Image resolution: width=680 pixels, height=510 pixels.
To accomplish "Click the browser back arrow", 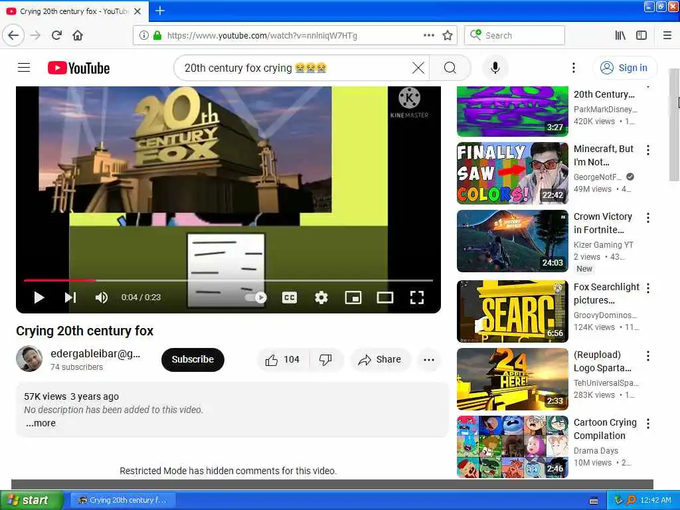I will [13, 35].
